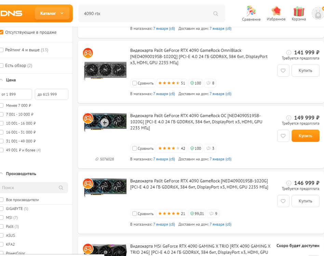Click gaming badge on 146 999 ₽ GameRock
Screen dimensions: 324x256
pos(88,183)
